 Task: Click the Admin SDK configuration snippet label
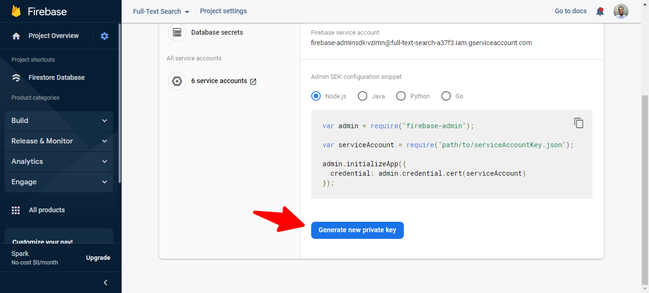(x=356, y=77)
